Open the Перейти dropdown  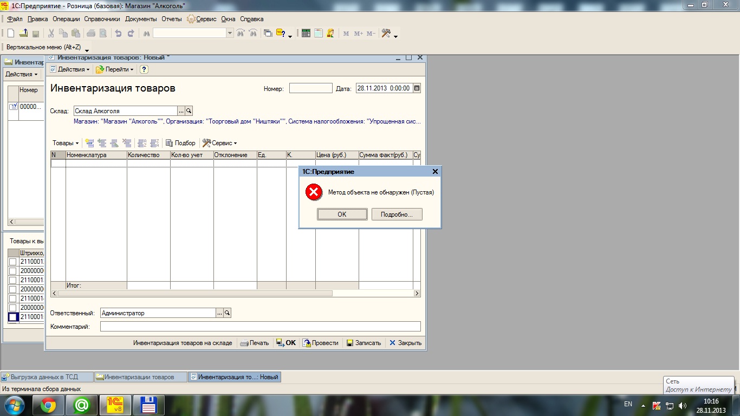(x=115, y=69)
